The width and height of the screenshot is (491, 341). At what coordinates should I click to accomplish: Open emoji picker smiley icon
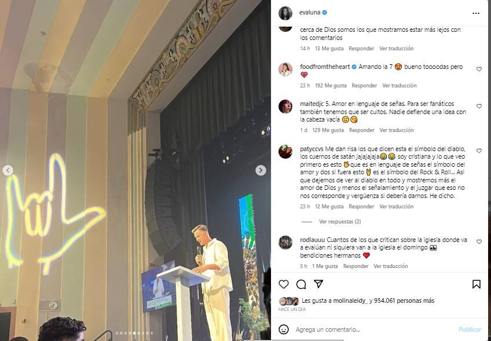[x=284, y=329]
